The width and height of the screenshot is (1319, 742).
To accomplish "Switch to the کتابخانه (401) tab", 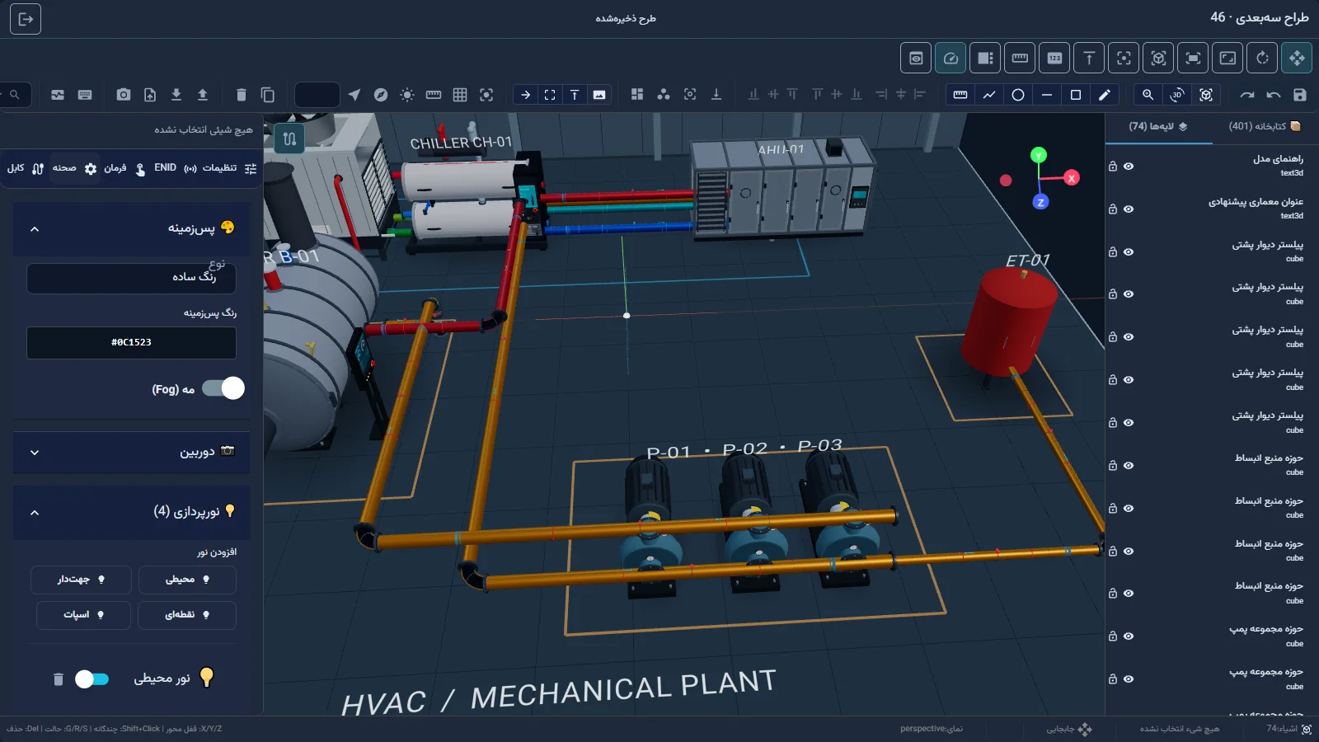I will (1265, 126).
